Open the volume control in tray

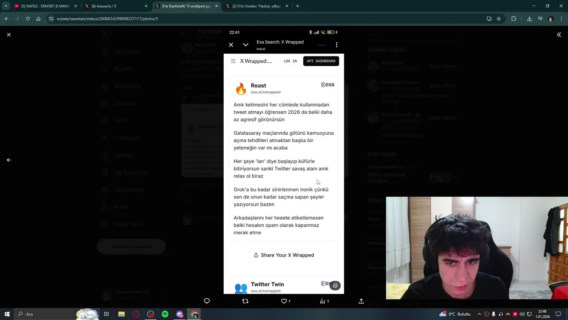pos(522,314)
